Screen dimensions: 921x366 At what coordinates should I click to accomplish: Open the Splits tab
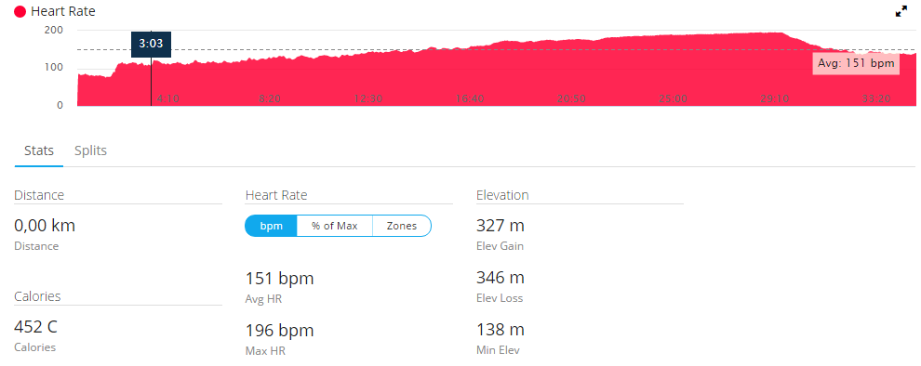pos(90,150)
